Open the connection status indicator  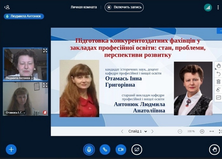(208, 7)
